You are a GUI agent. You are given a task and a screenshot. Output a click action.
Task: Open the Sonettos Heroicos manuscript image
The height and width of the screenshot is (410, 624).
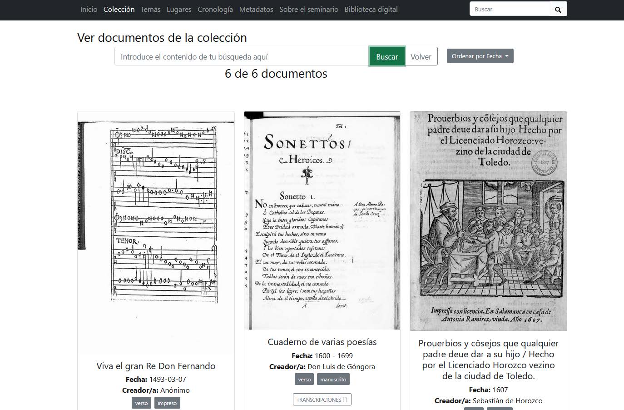322,220
